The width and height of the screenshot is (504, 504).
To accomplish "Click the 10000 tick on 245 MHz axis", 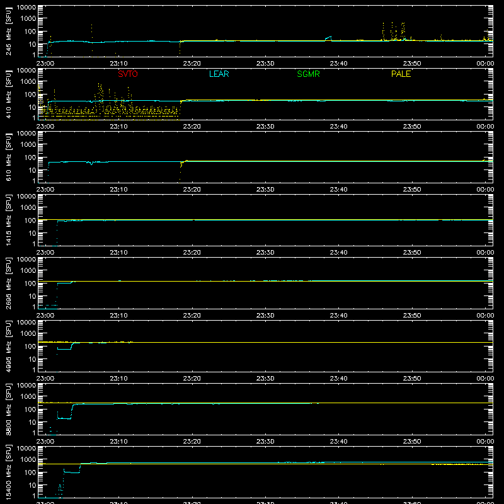I will (26, 8).
